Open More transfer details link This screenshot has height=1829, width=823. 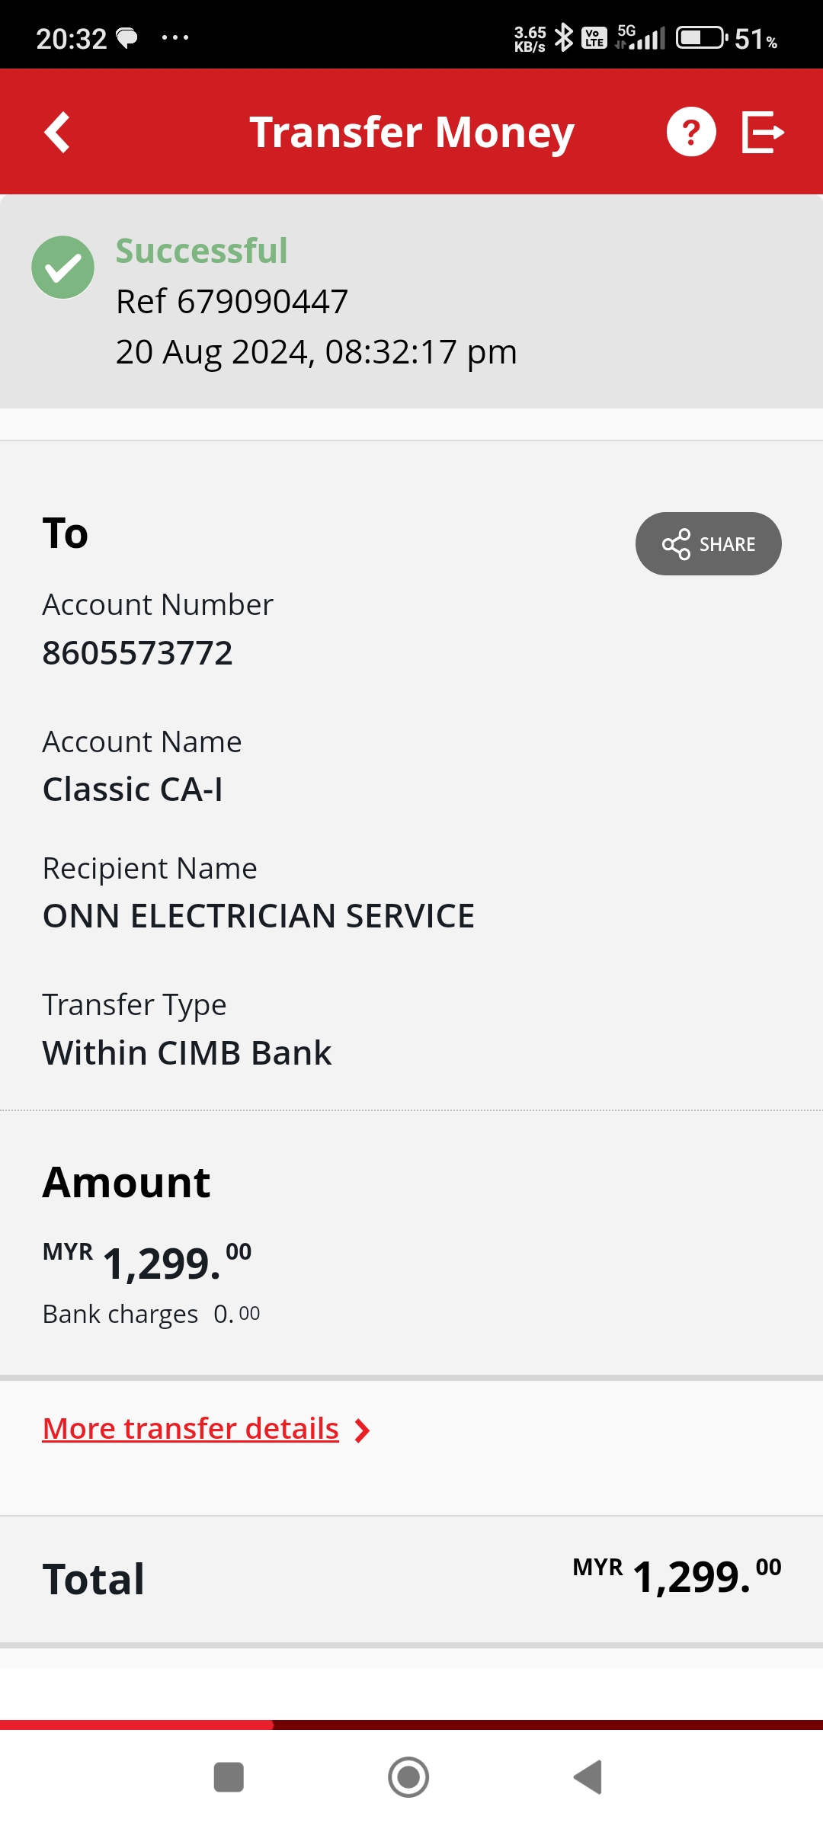point(191,1429)
